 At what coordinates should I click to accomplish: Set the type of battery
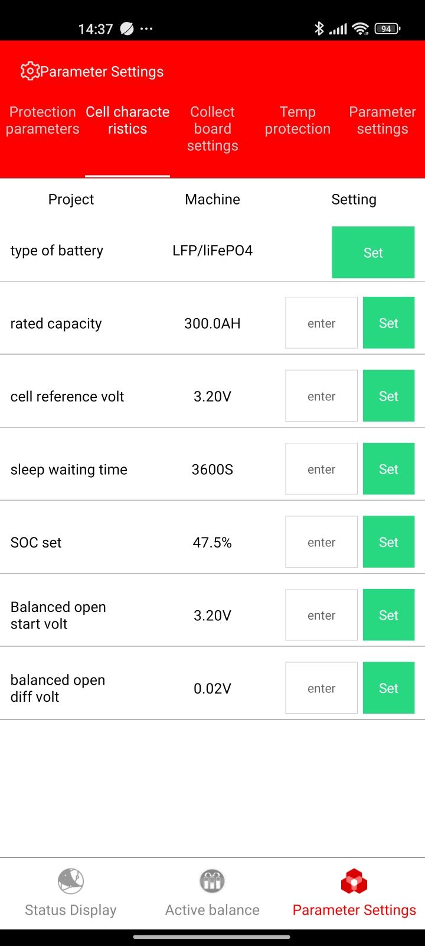[x=373, y=252]
